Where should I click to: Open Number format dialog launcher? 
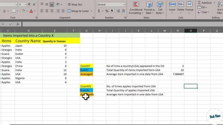tap(125, 18)
